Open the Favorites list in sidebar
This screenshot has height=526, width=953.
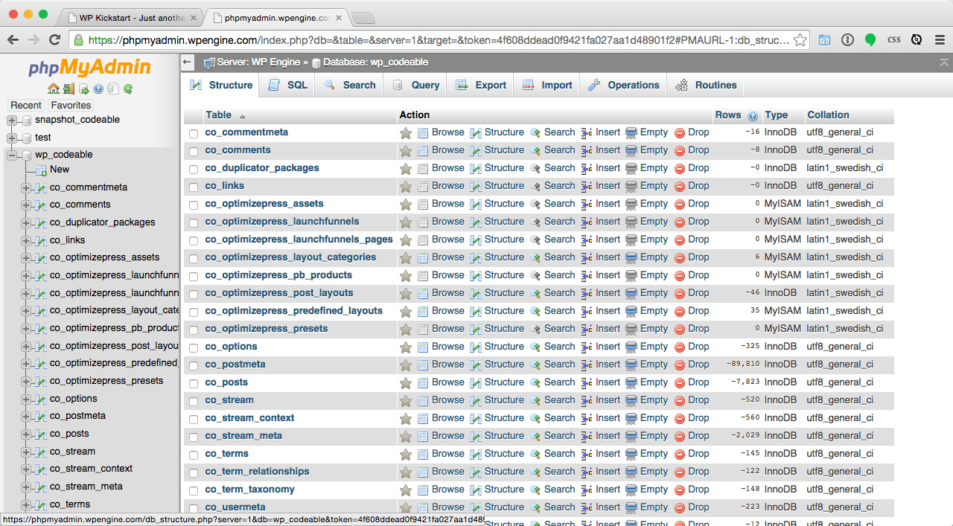click(x=71, y=106)
